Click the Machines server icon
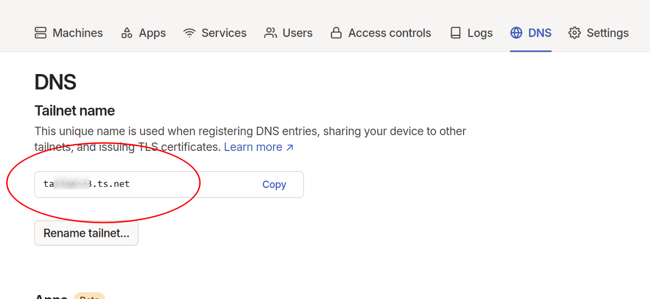The width and height of the screenshot is (650, 299). [x=40, y=33]
